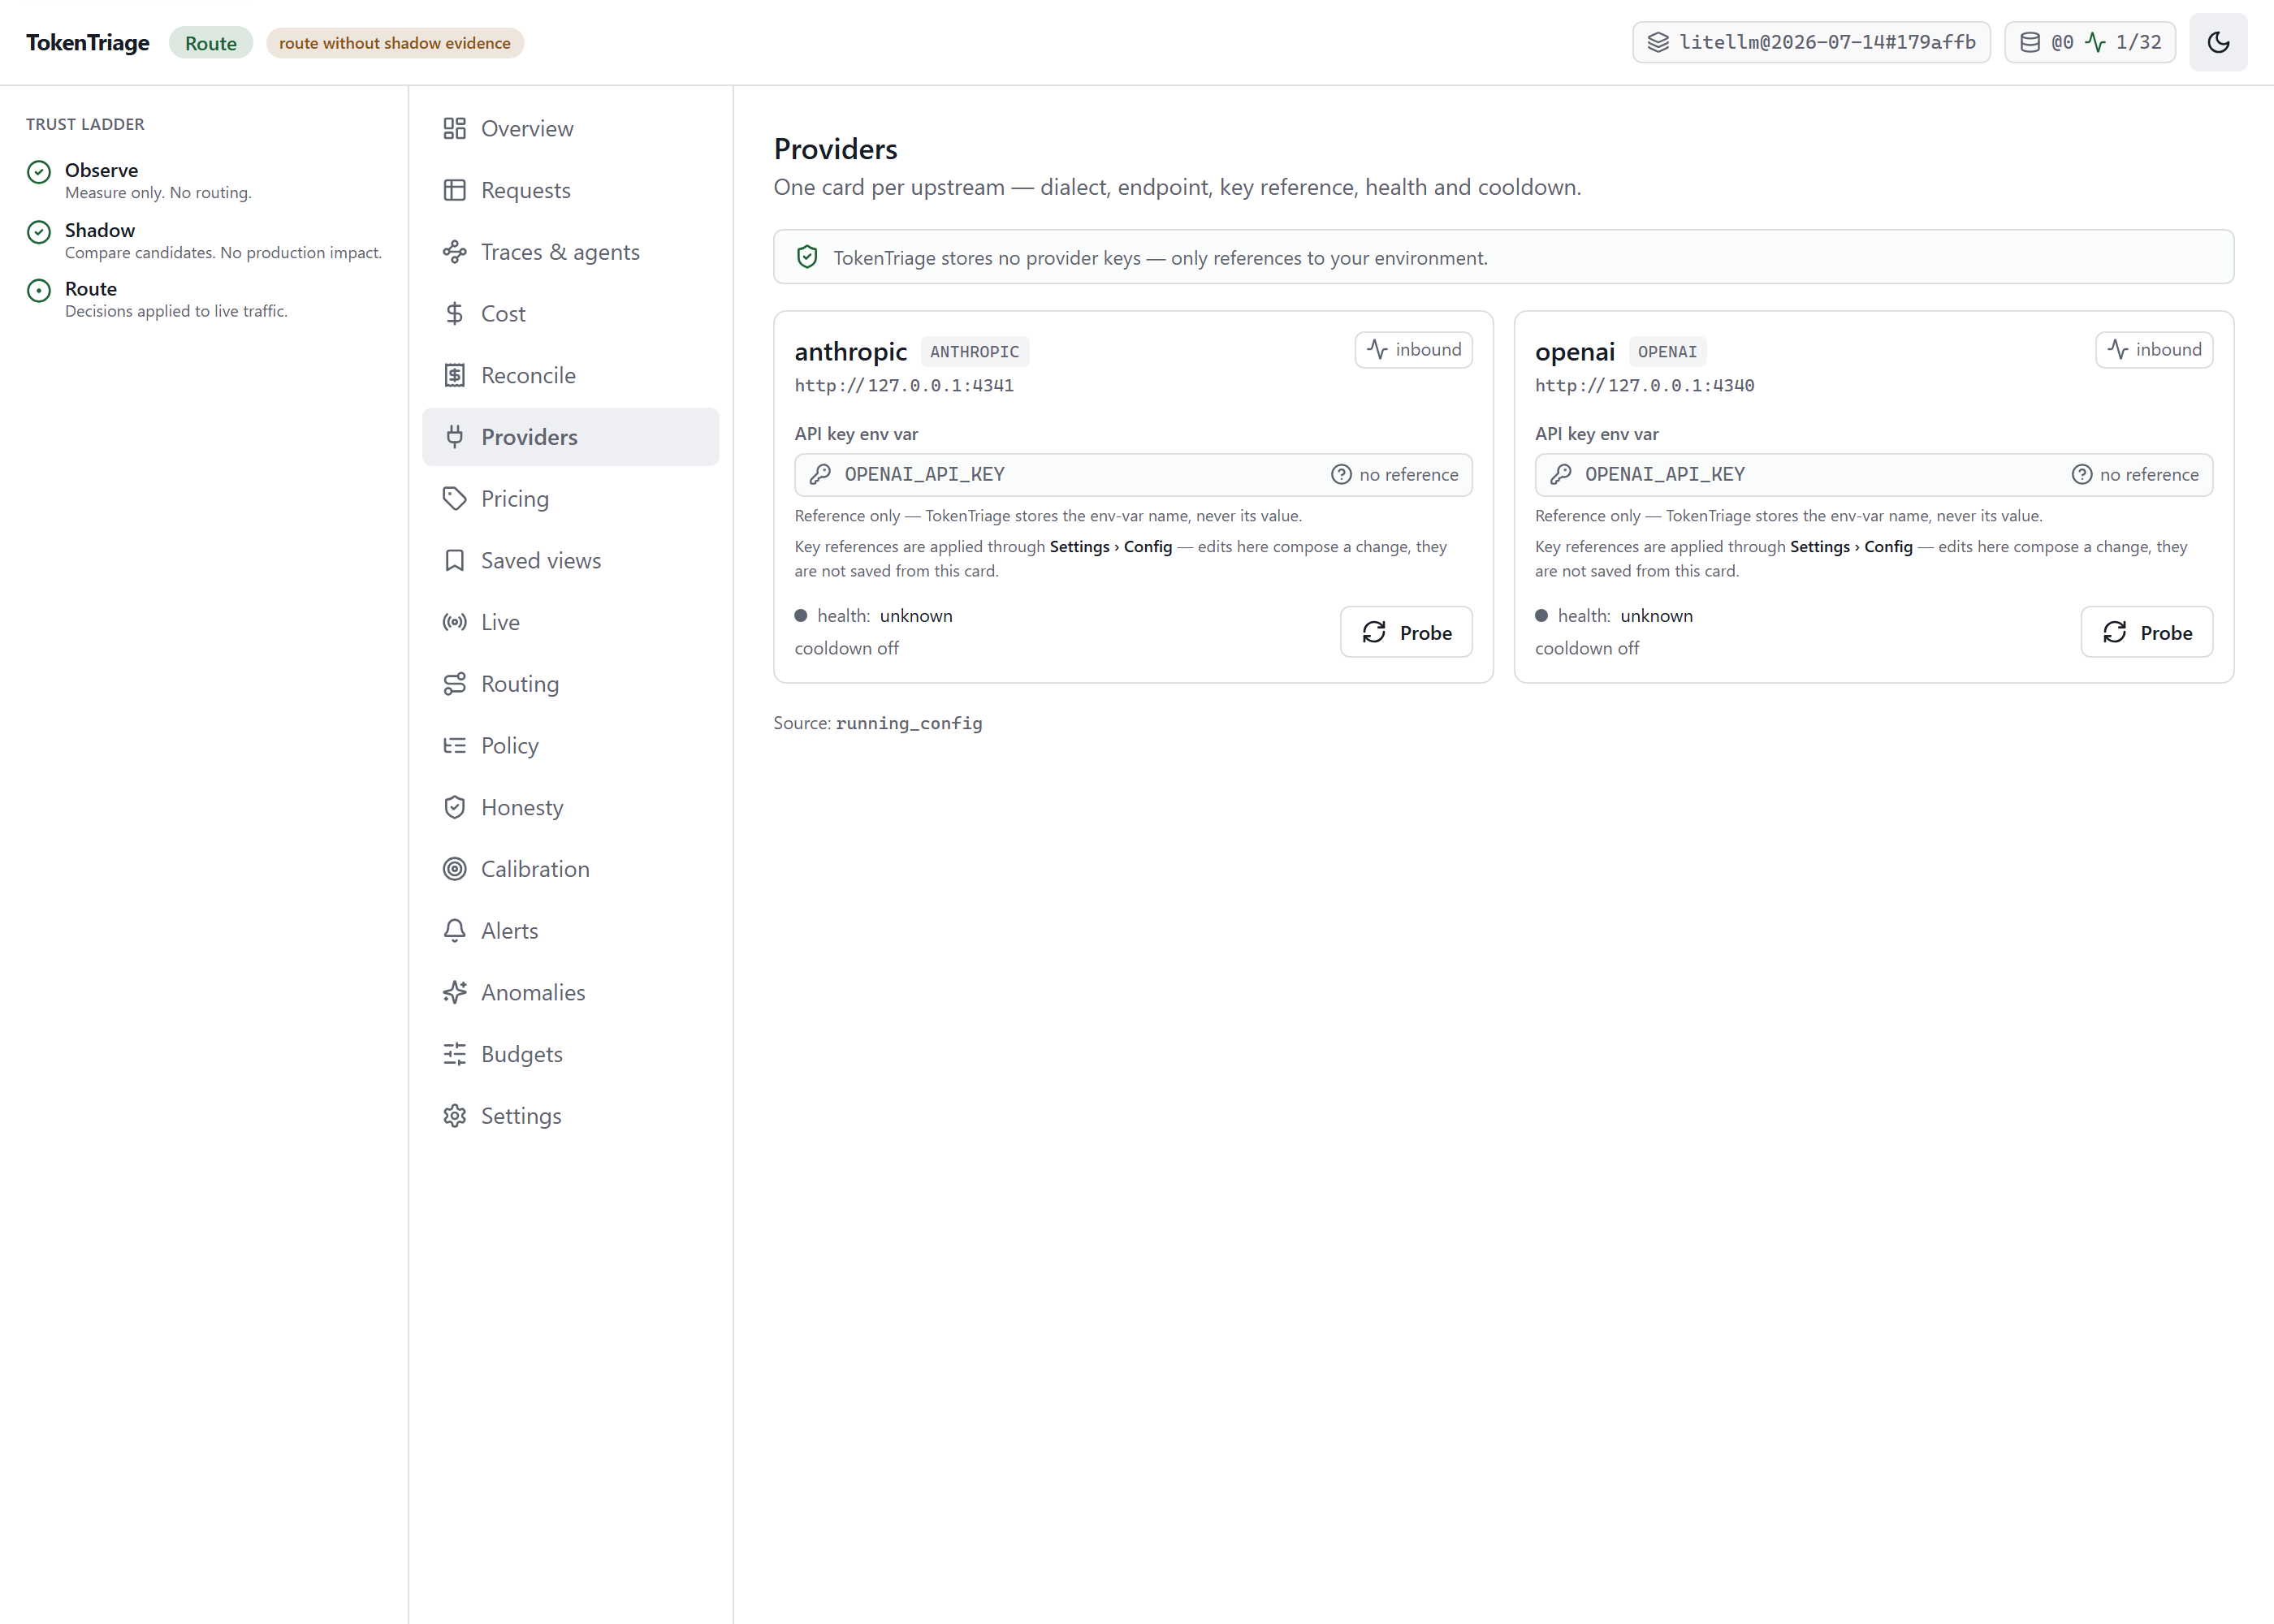Click the database icon in header status
This screenshot has height=1624, width=2274.
tap(2030, 42)
